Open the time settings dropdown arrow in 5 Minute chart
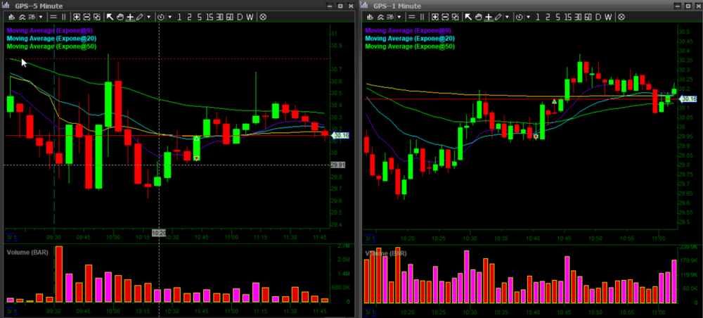The height and width of the screenshot is (318, 703). (x=169, y=15)
